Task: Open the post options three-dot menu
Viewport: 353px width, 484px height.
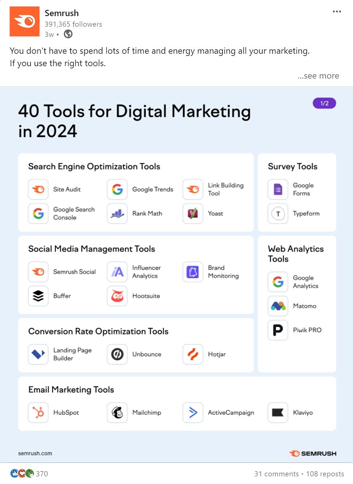Action: coord(337,11)
